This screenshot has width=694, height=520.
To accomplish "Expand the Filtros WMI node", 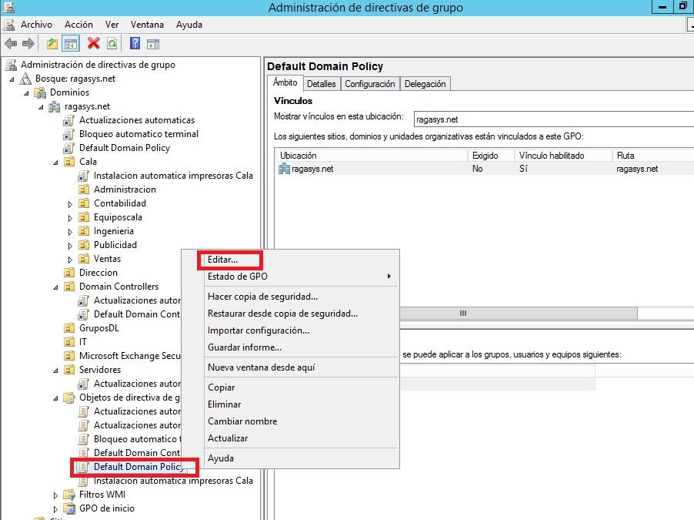I will (55, 495).
